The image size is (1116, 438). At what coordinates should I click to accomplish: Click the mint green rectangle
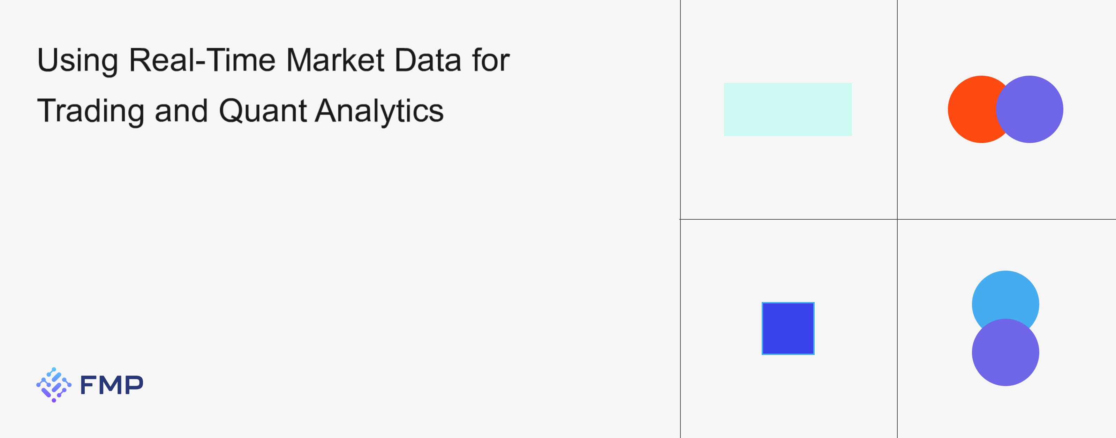[787, 109]
